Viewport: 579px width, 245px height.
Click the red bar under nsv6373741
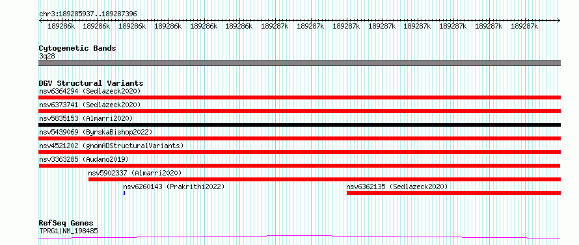[299, 111]
